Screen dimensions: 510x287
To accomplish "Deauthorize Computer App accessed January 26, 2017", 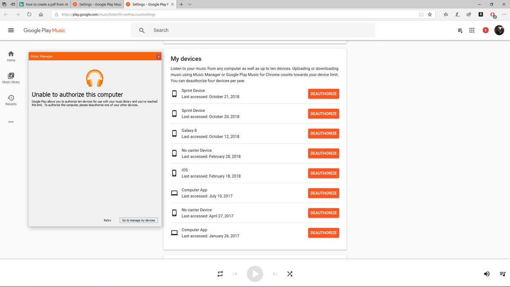I will pos(323,233).
